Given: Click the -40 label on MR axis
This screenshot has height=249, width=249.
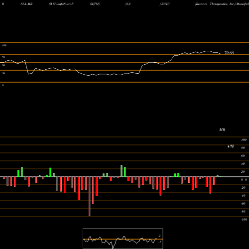Looking at the screenshot, I should click(243, 196).
